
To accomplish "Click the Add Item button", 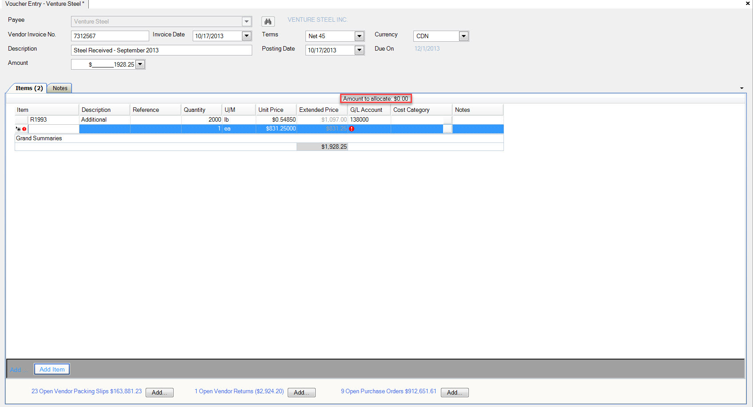I will coord(52,369).
